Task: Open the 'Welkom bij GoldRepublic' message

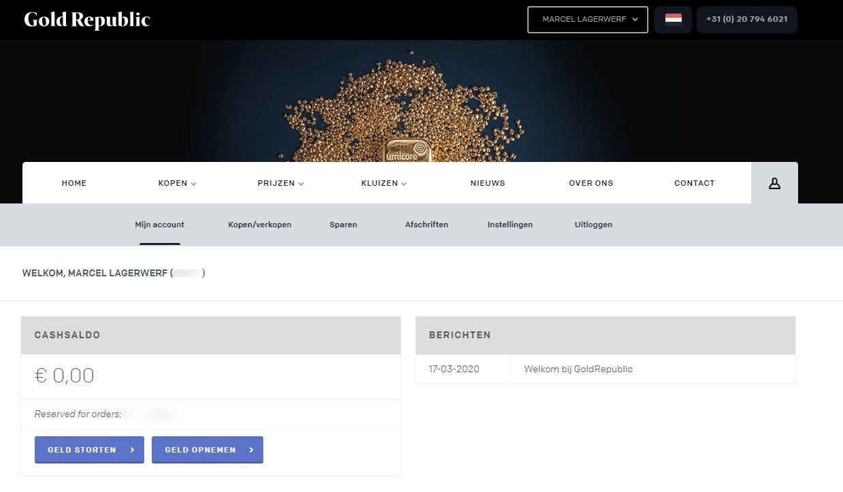Action: point(578,370)
